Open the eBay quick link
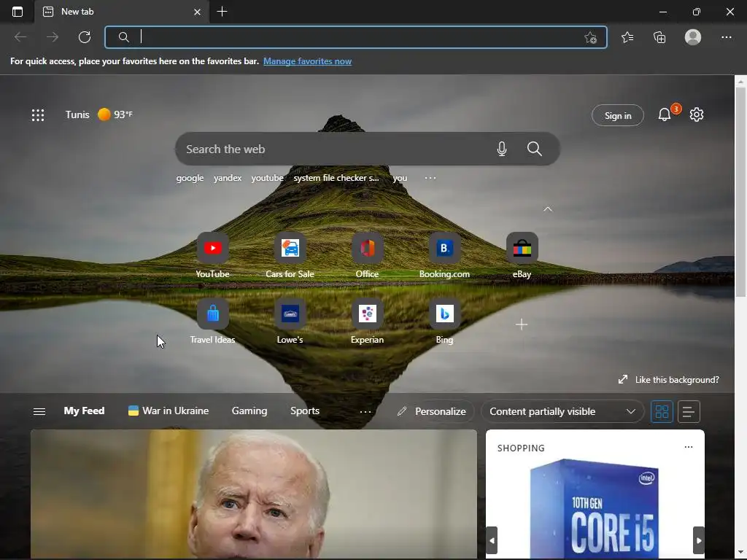Viewport: 747px width, 560px height. coord(522,256)
